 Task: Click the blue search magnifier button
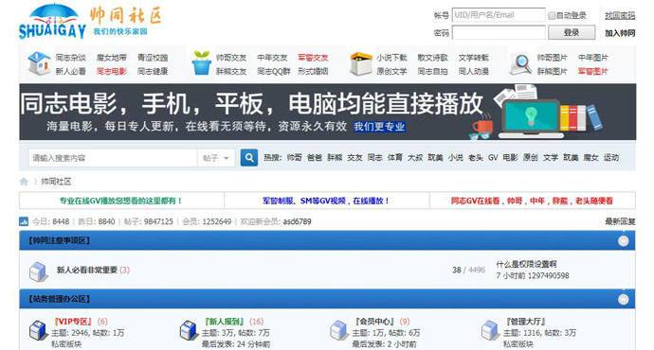click(249, 158)
